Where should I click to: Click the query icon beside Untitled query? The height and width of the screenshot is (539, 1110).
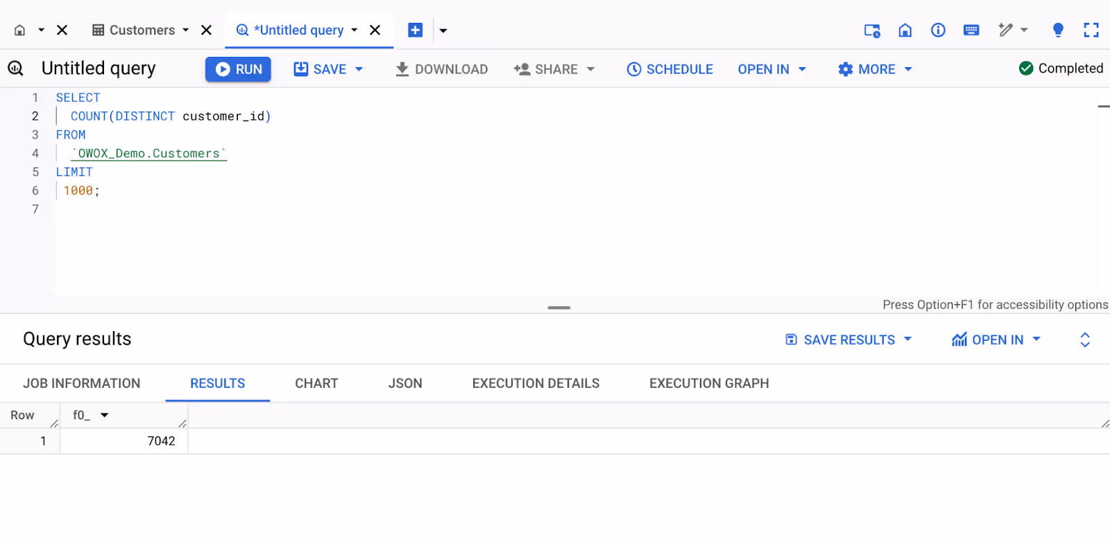tap(15, 68)
